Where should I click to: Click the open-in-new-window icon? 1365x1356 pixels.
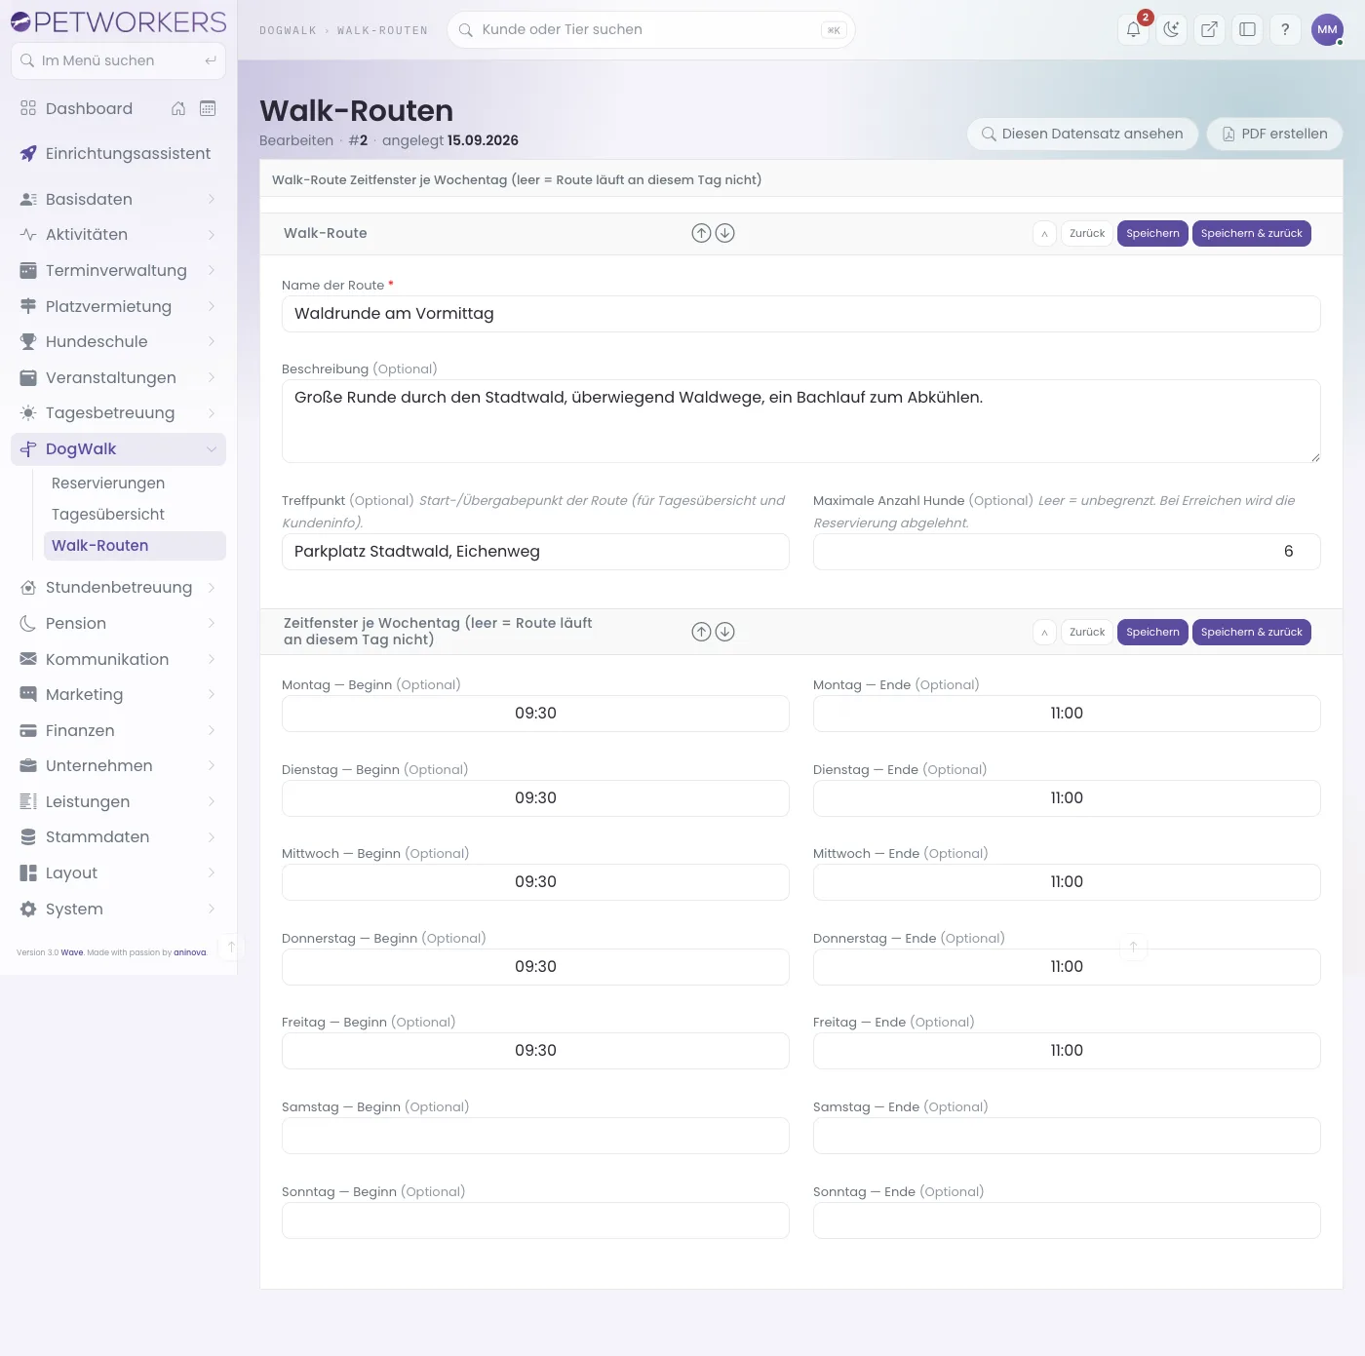[x=1209, y=29]
